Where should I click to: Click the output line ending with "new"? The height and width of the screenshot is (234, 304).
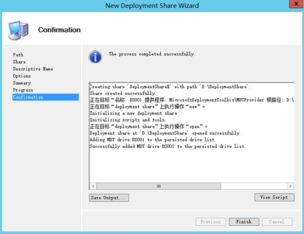click(x=148, y=107)
